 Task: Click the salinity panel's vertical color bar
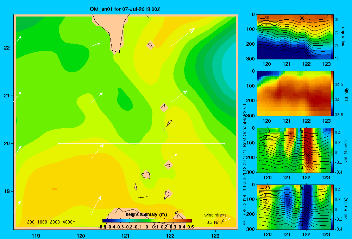pos(333,93)
